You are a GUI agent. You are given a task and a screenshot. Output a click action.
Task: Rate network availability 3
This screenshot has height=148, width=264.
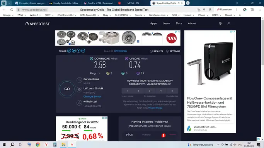150,91
